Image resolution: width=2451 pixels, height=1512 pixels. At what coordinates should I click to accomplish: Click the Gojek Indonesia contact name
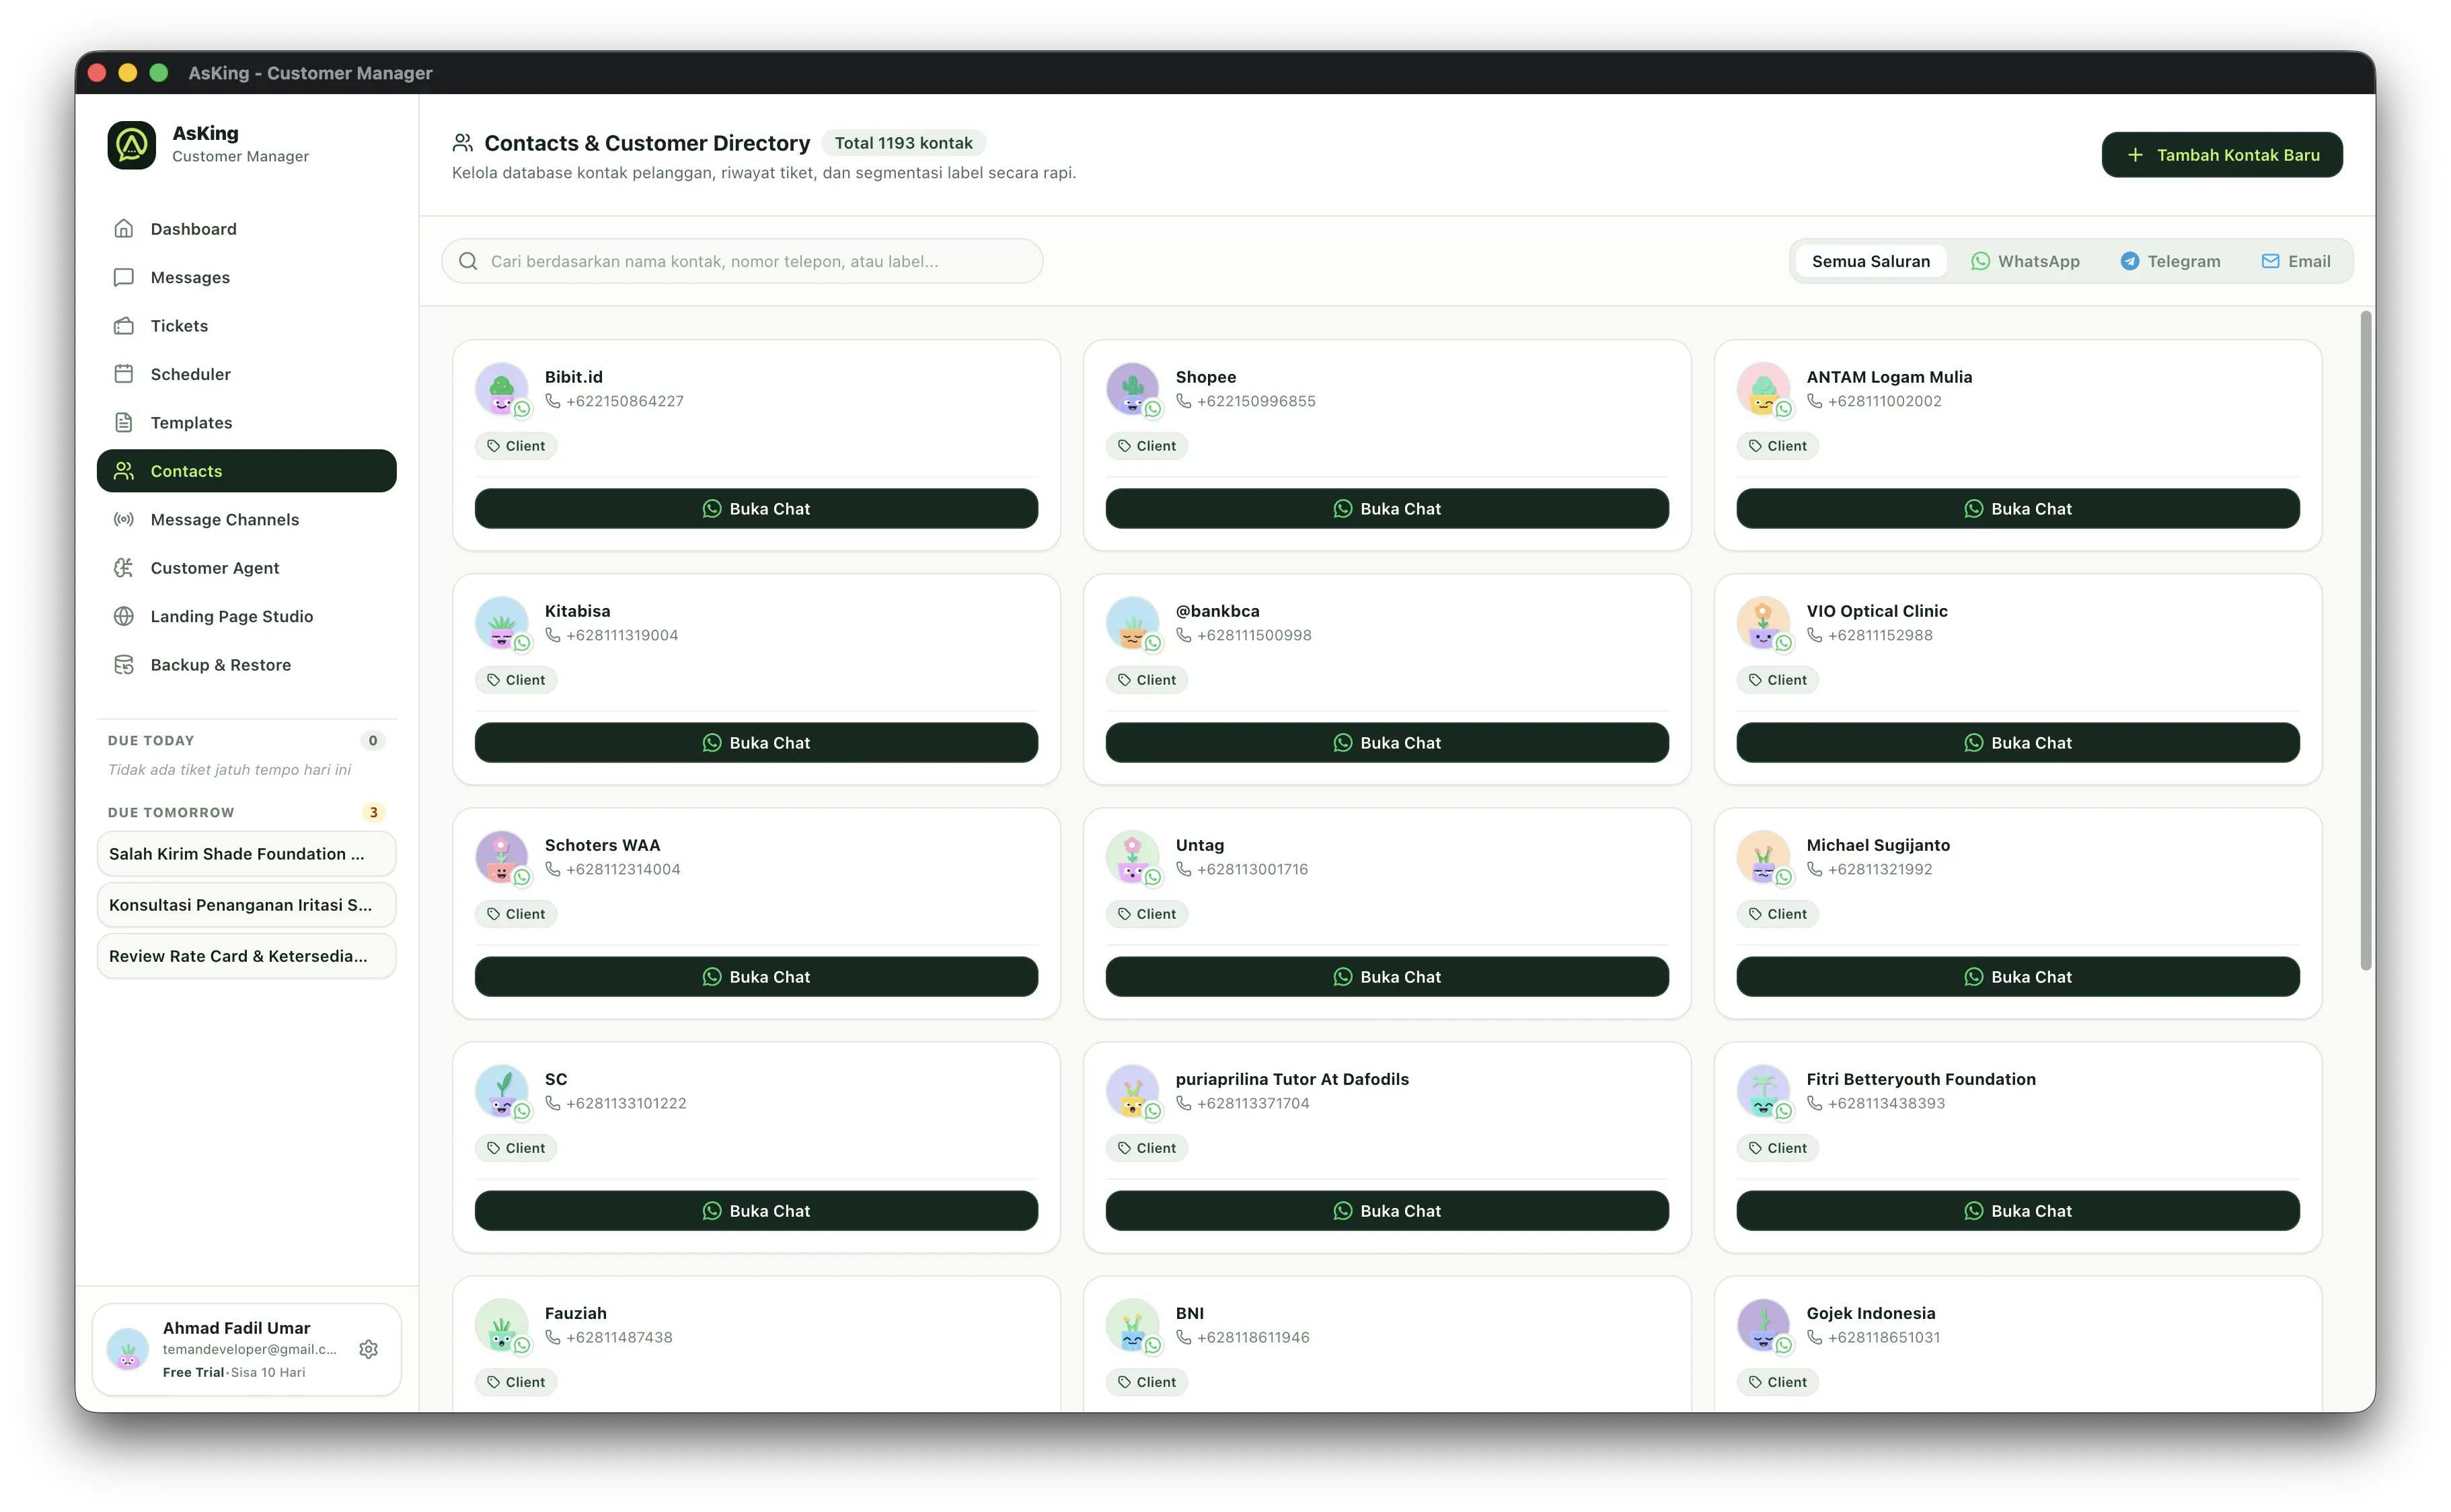point(1870,1313)
